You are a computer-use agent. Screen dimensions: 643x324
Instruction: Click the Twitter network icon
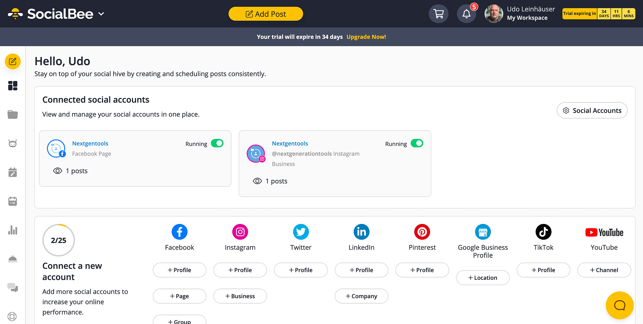click(x=301, y=232)
